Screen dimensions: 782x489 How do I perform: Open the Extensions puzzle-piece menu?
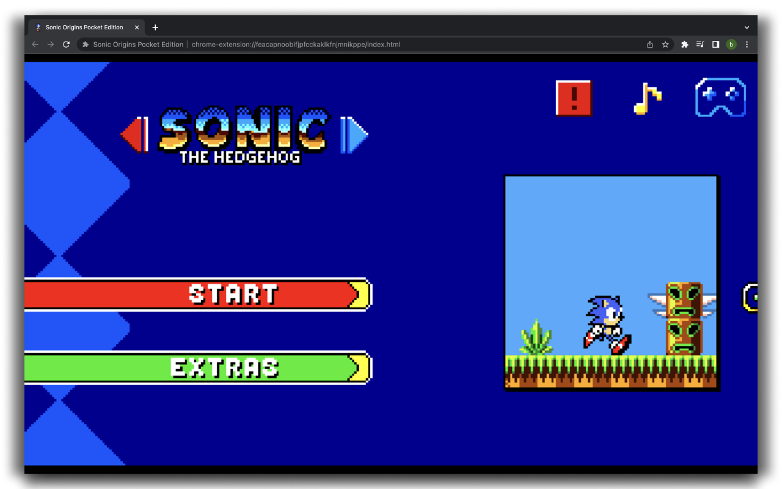click(684, 45)
